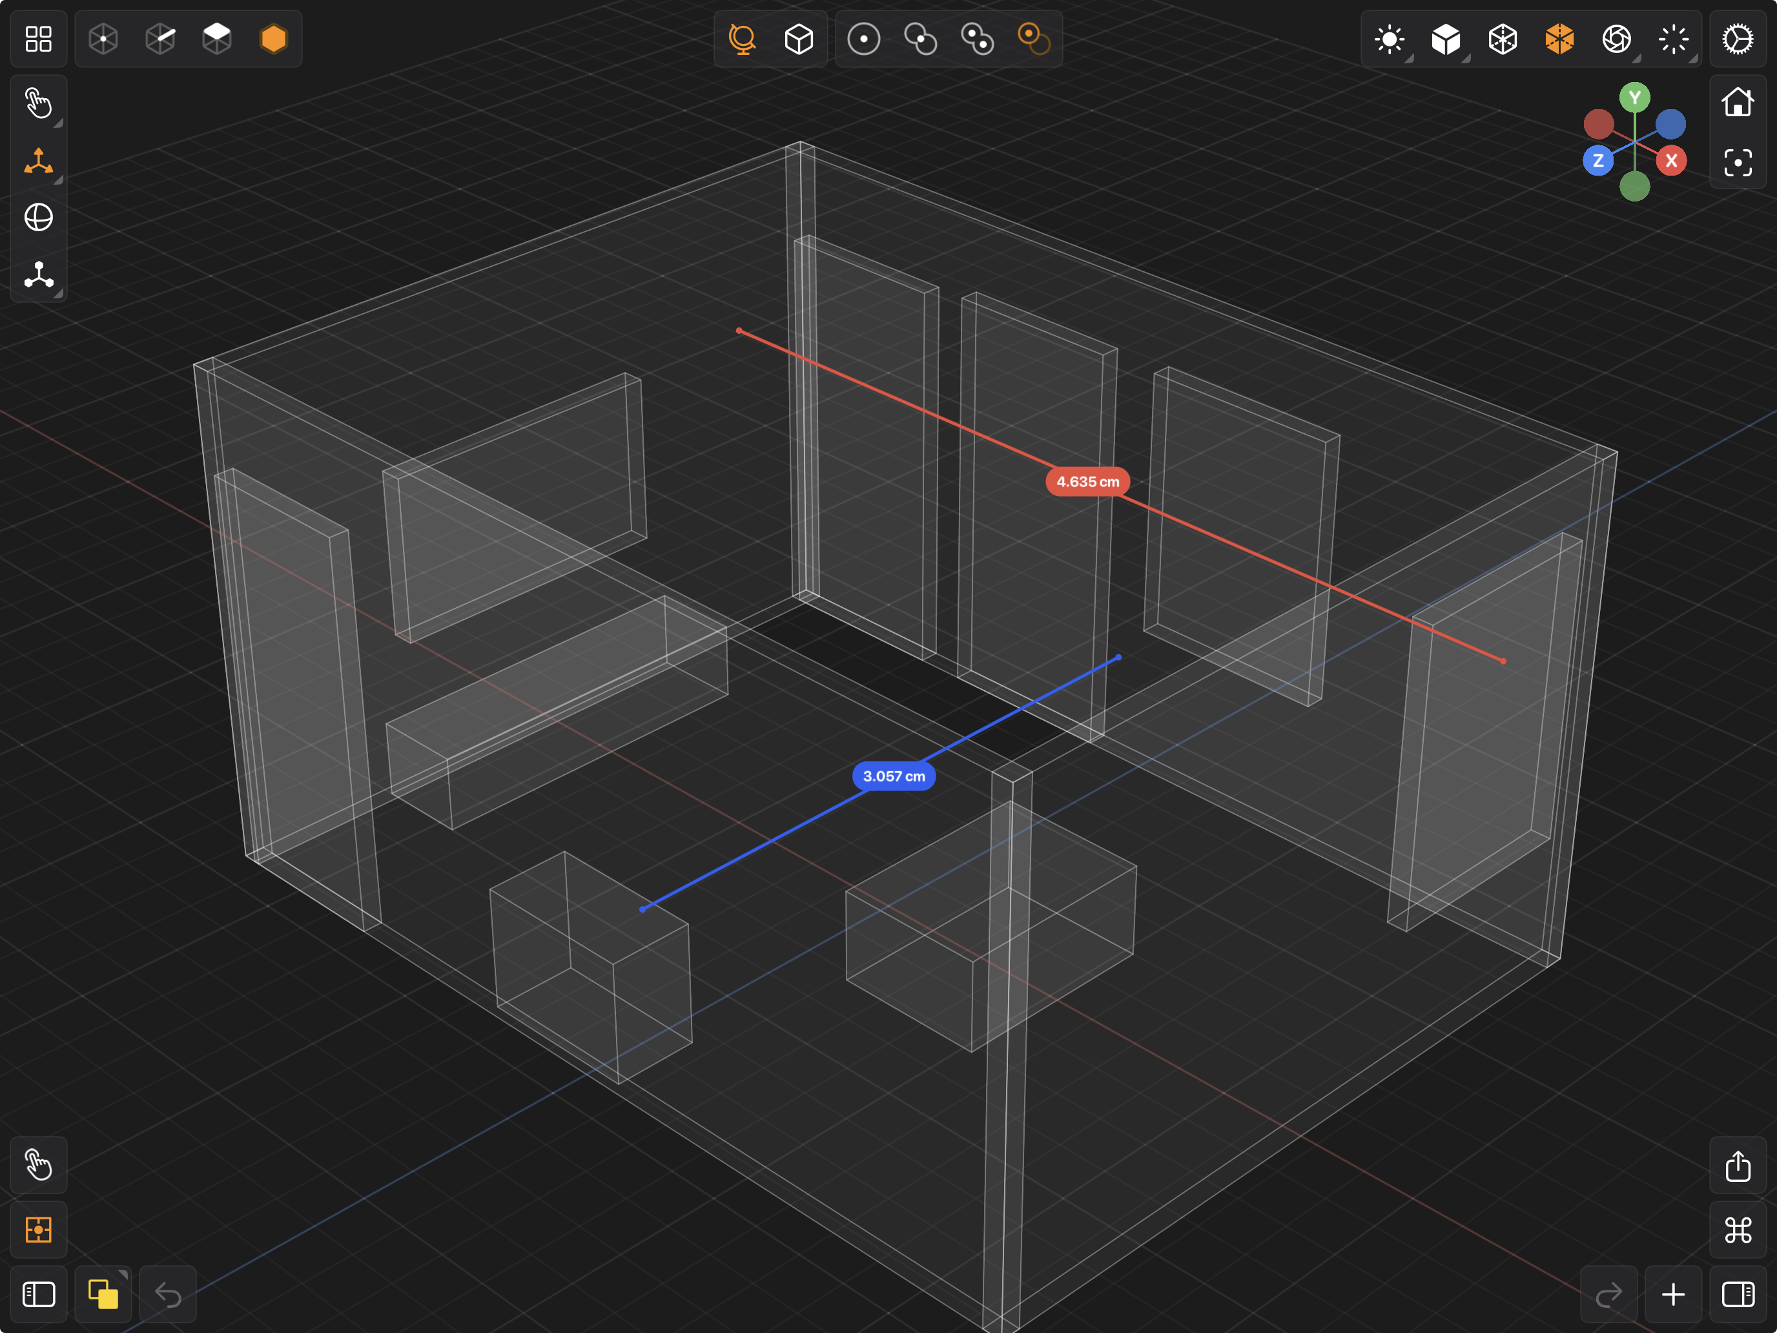Click the dark red negative axis dot
The height and width of the screenshot is (1333, 1777).
click(1599, 124)
